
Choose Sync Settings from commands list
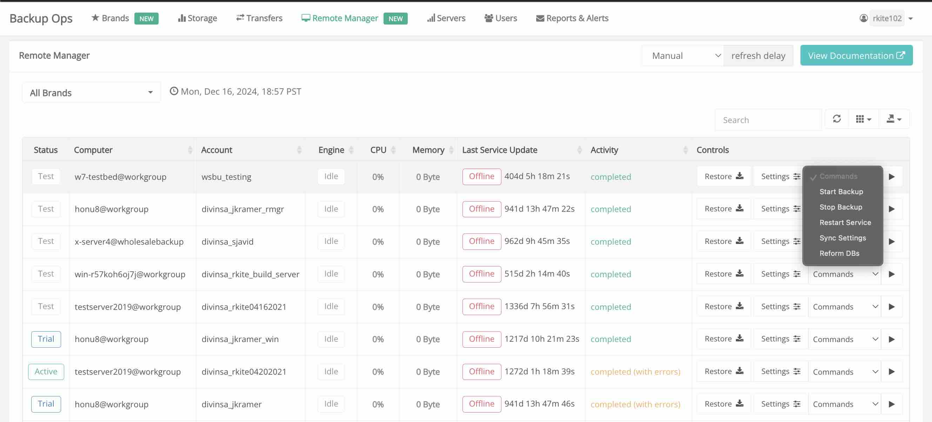[x=843, y=238]
